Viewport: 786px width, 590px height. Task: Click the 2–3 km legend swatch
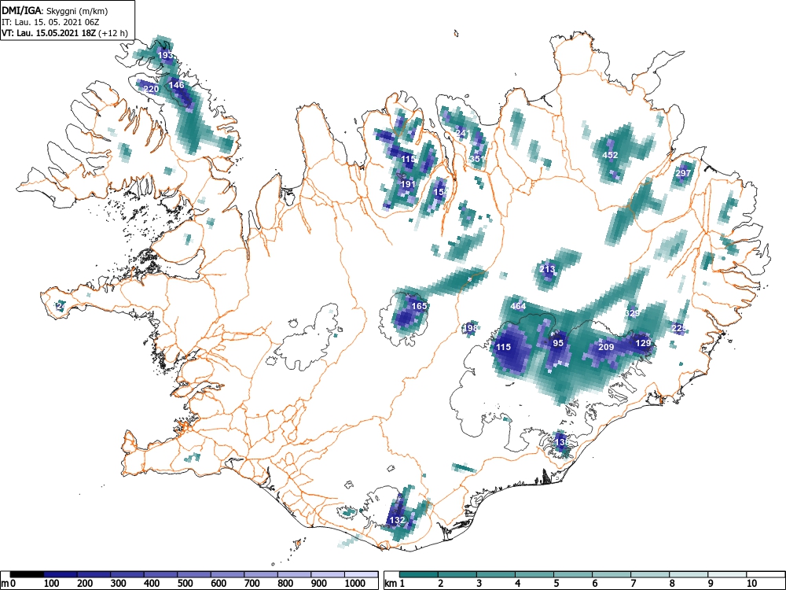click(457, 574)
